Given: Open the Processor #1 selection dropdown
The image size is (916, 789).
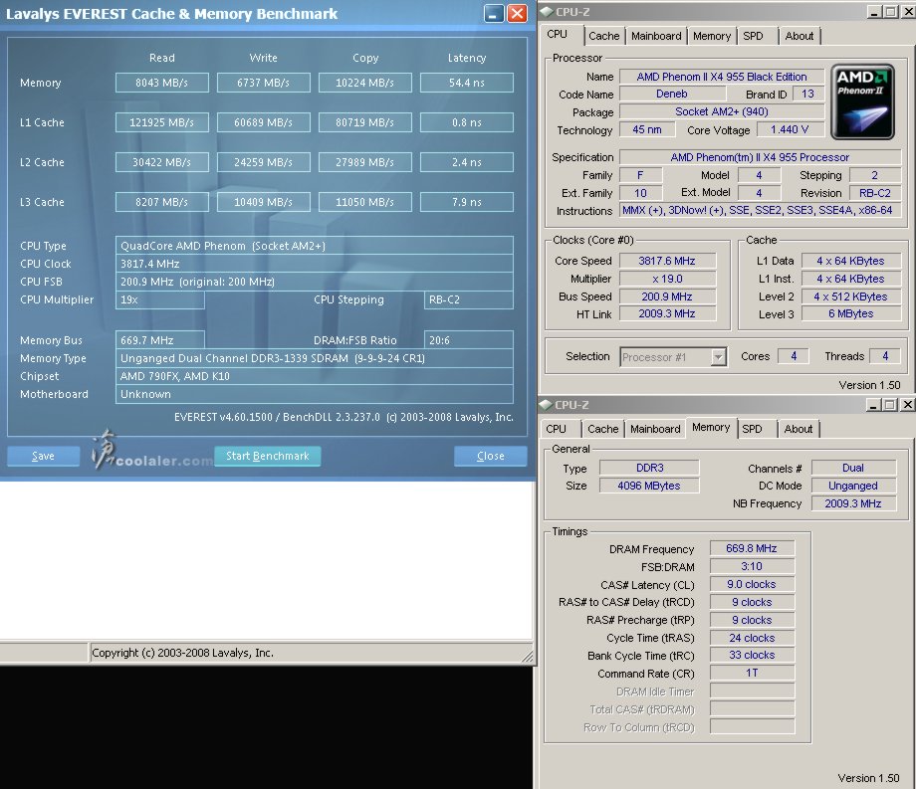Looking at the screenshot, I should tap(719, 356).
